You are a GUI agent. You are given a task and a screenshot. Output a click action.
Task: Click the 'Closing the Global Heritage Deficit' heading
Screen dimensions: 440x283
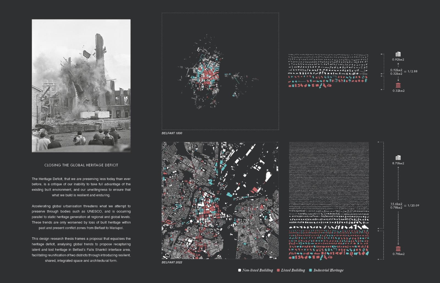point(81,165)
